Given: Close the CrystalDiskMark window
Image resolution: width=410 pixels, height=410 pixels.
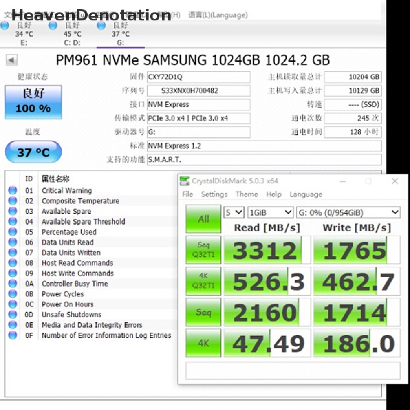Looking at the screenshot, I should [x=395, y=181].
